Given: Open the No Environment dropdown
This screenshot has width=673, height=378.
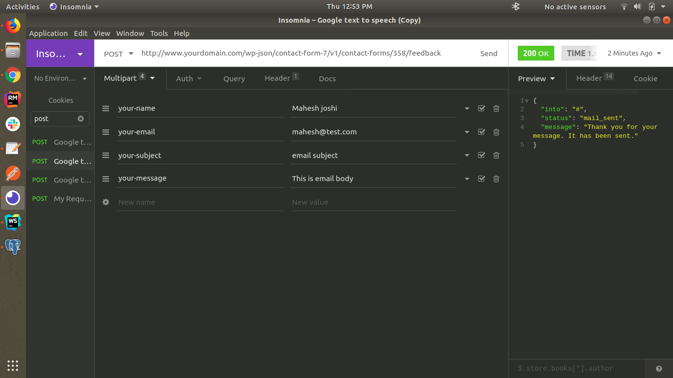Looking at the screenshot, I should [60, 79].
